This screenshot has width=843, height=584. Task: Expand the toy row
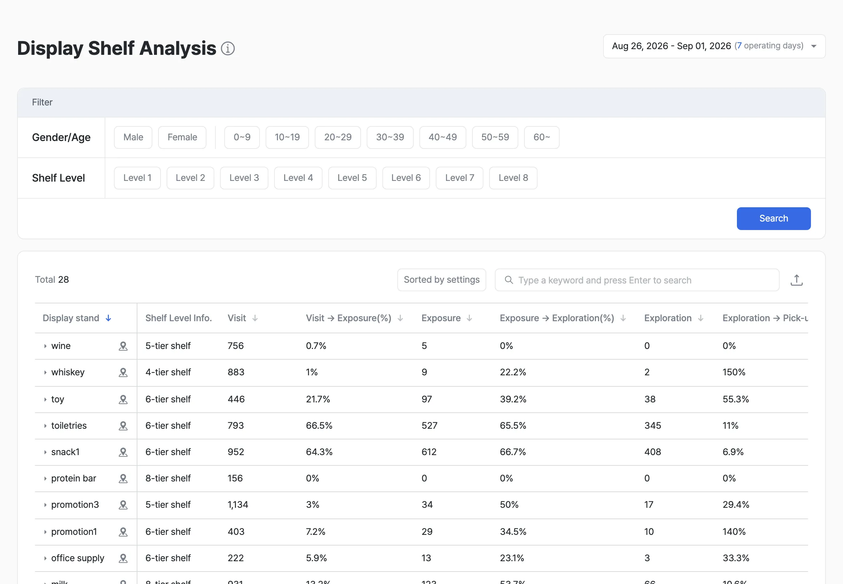[x=45, y=400]
